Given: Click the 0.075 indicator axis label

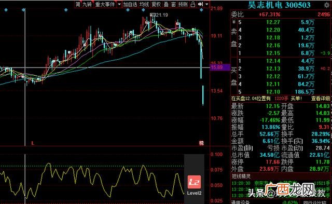Looking at the screenshot, I should coord(217,170).
